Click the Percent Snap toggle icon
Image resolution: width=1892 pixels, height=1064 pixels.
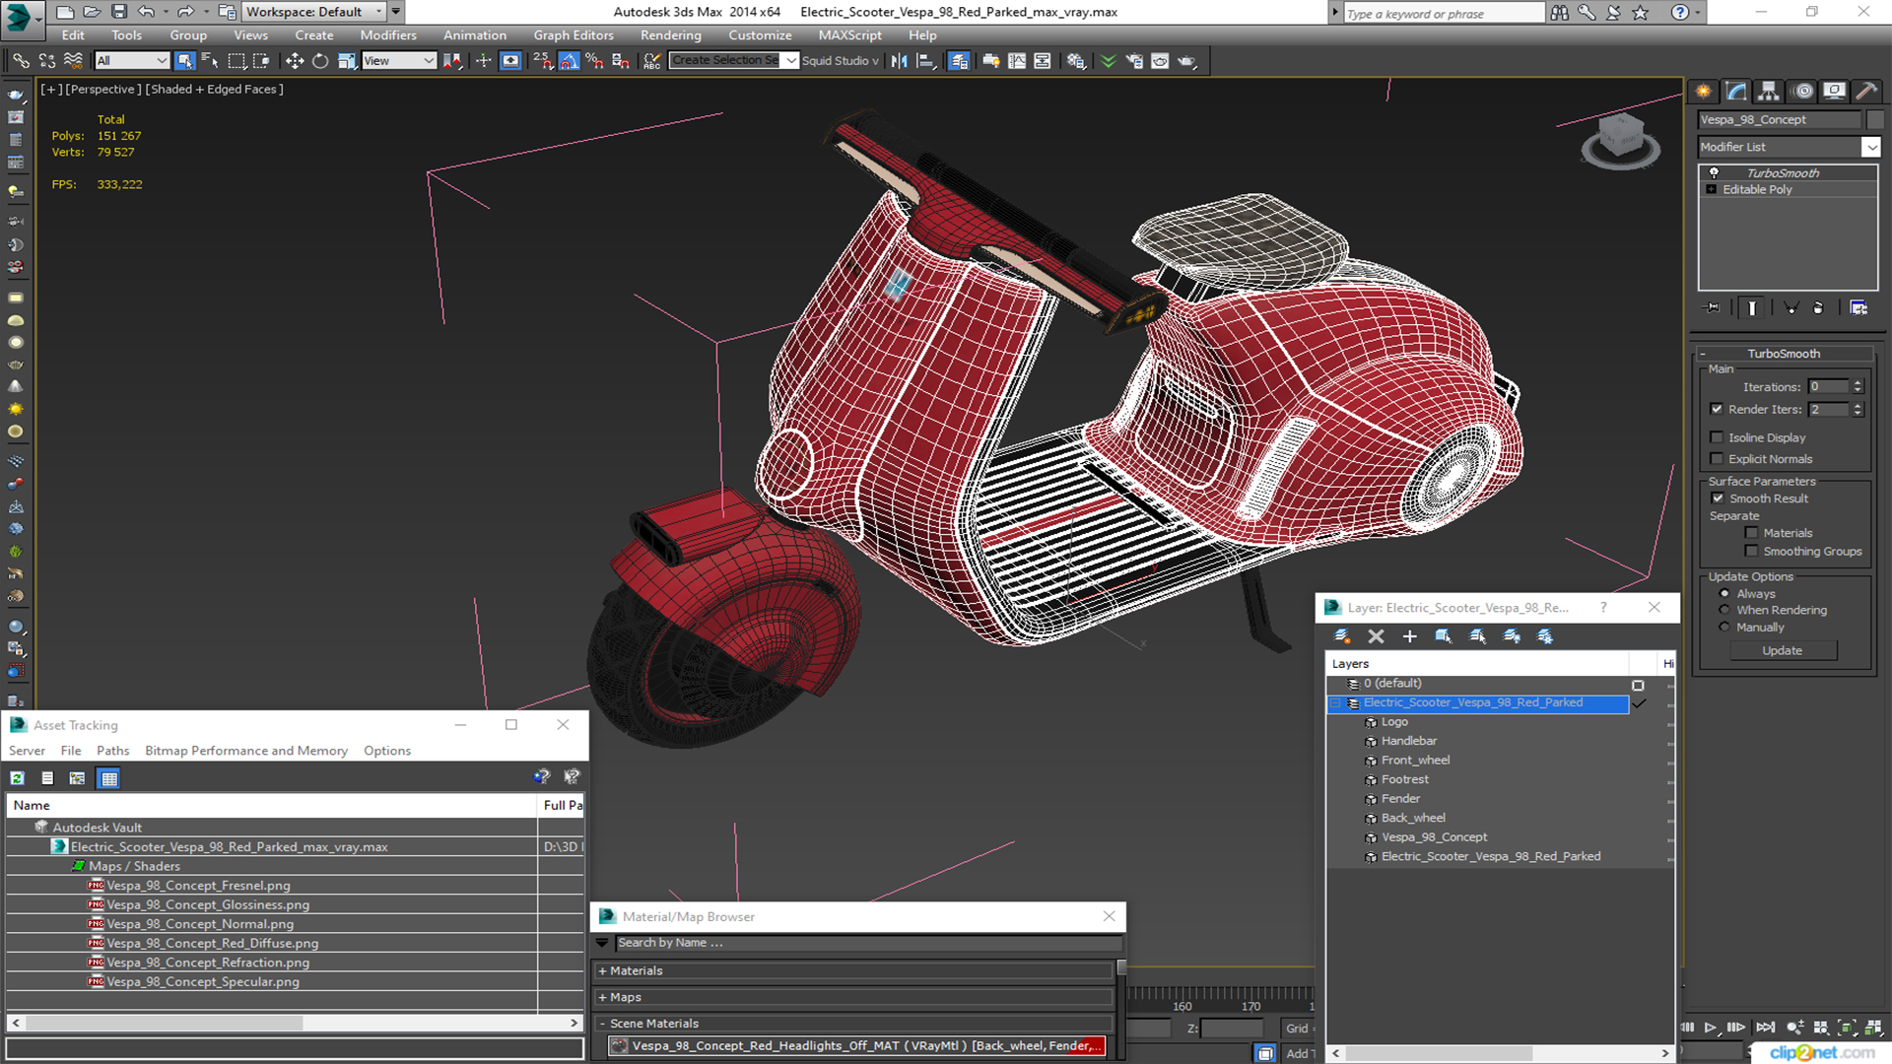(594, 61)
